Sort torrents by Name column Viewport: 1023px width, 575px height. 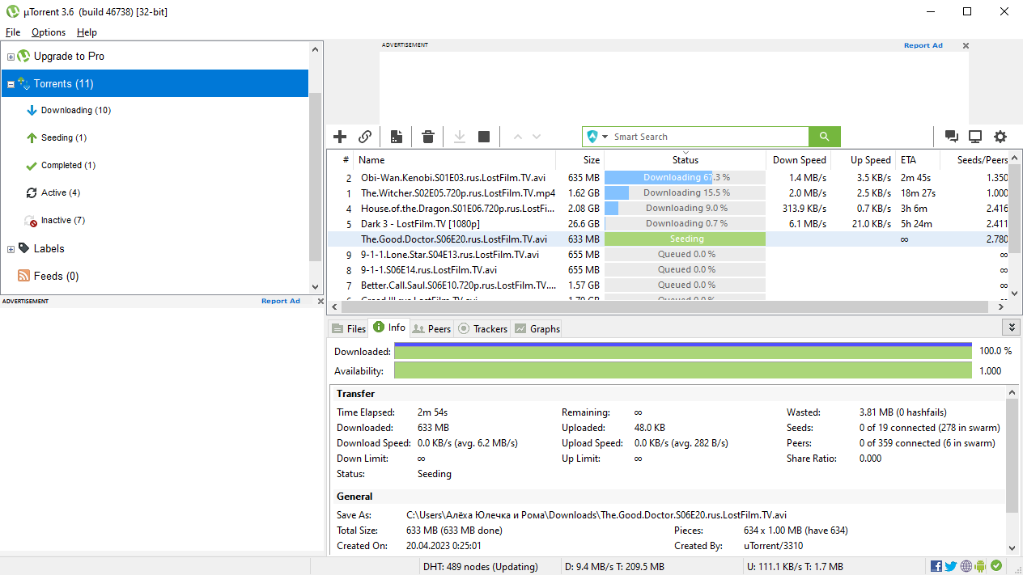[x=455, y=160]
